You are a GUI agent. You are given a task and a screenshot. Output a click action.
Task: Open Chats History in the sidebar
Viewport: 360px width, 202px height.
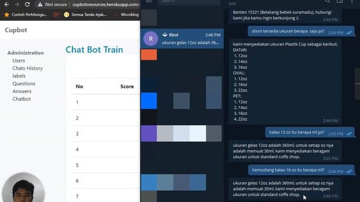pos(28,68)
